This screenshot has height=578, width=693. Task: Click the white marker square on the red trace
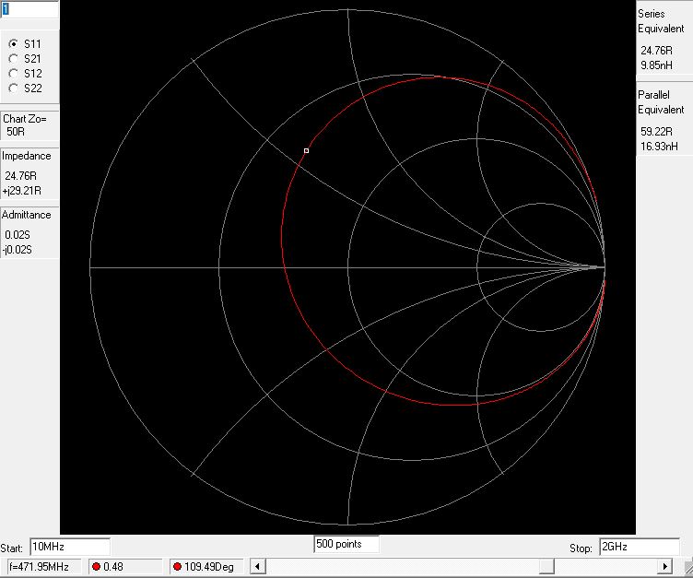click(x=306, y=151)
